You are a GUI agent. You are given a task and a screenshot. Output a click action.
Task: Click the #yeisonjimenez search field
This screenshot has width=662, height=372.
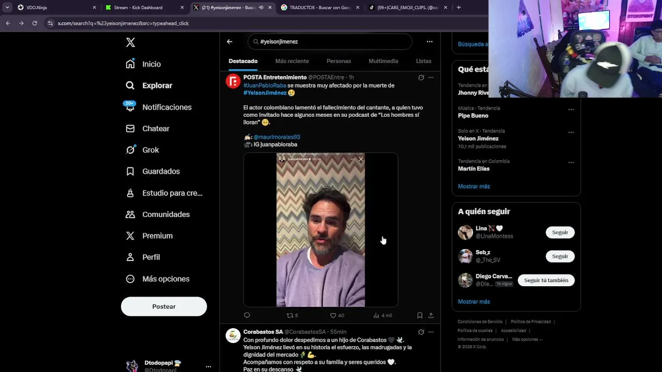(330, 41)
